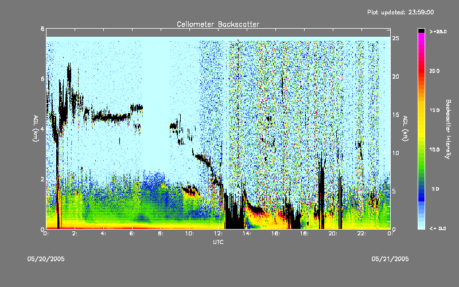Click the '22:' UTC tick label

click(x=361, y=234)
